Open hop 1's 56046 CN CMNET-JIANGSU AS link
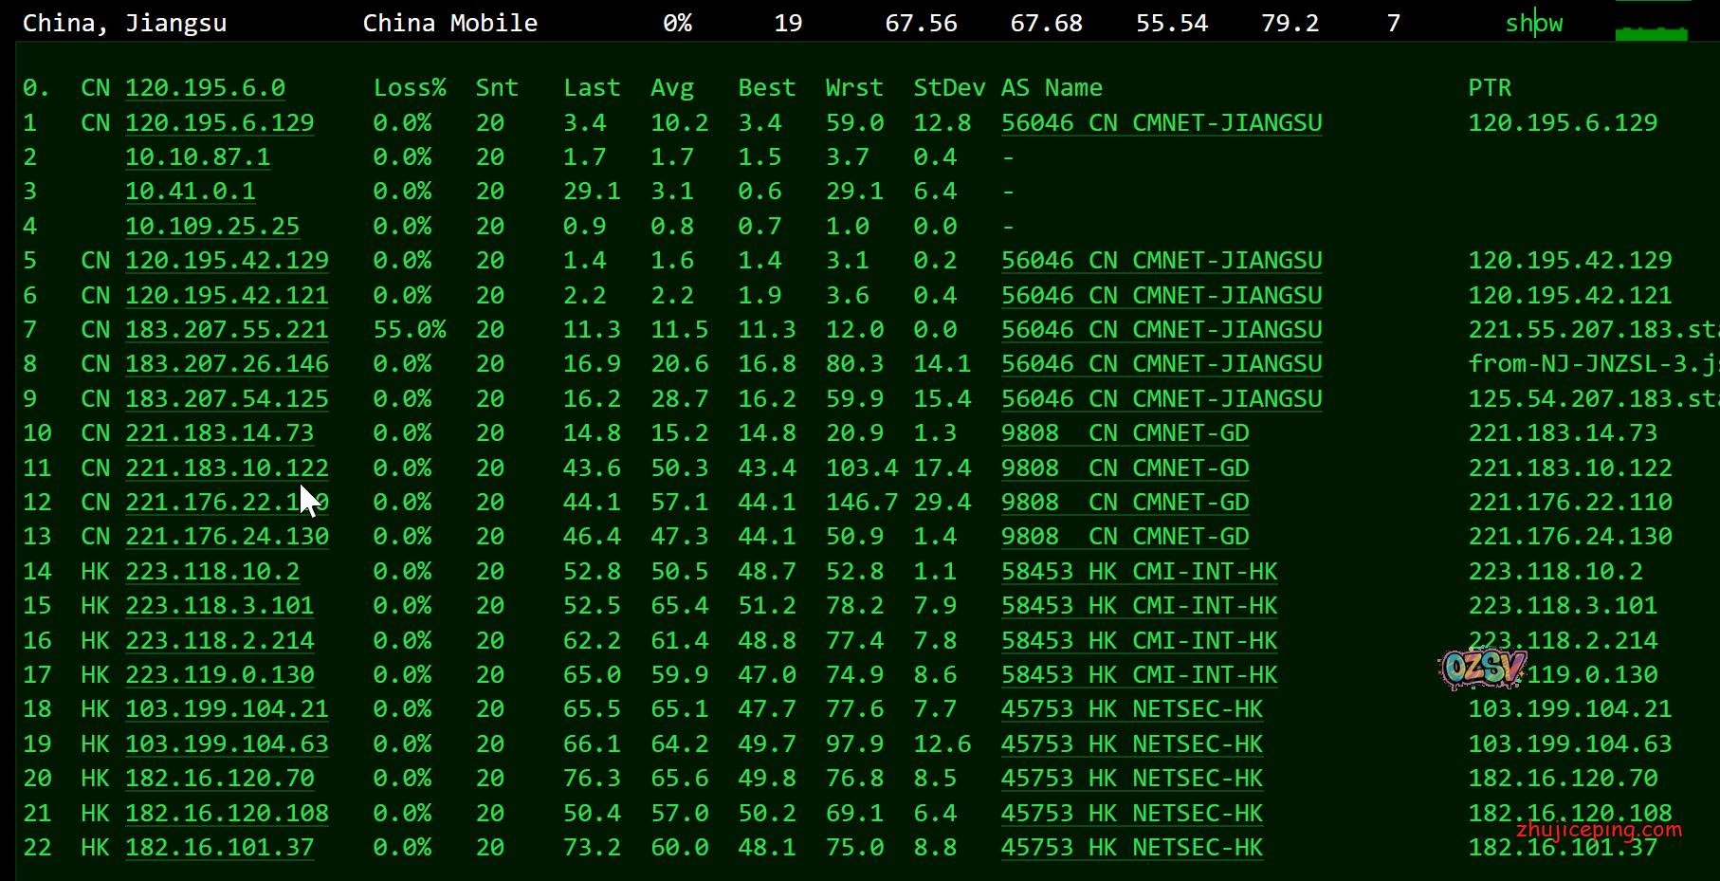 1162,123
